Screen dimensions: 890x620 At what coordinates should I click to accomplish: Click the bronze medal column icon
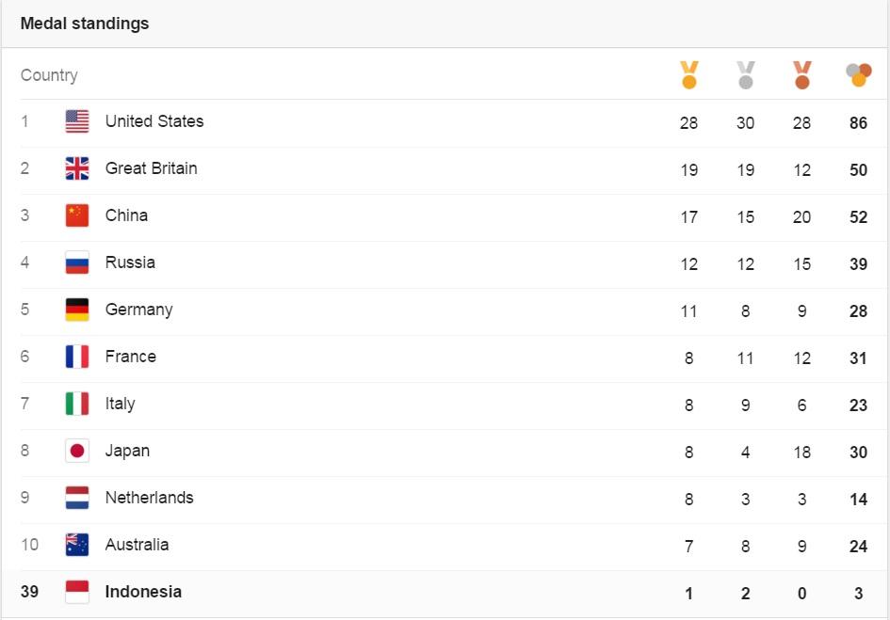[801, 75]
